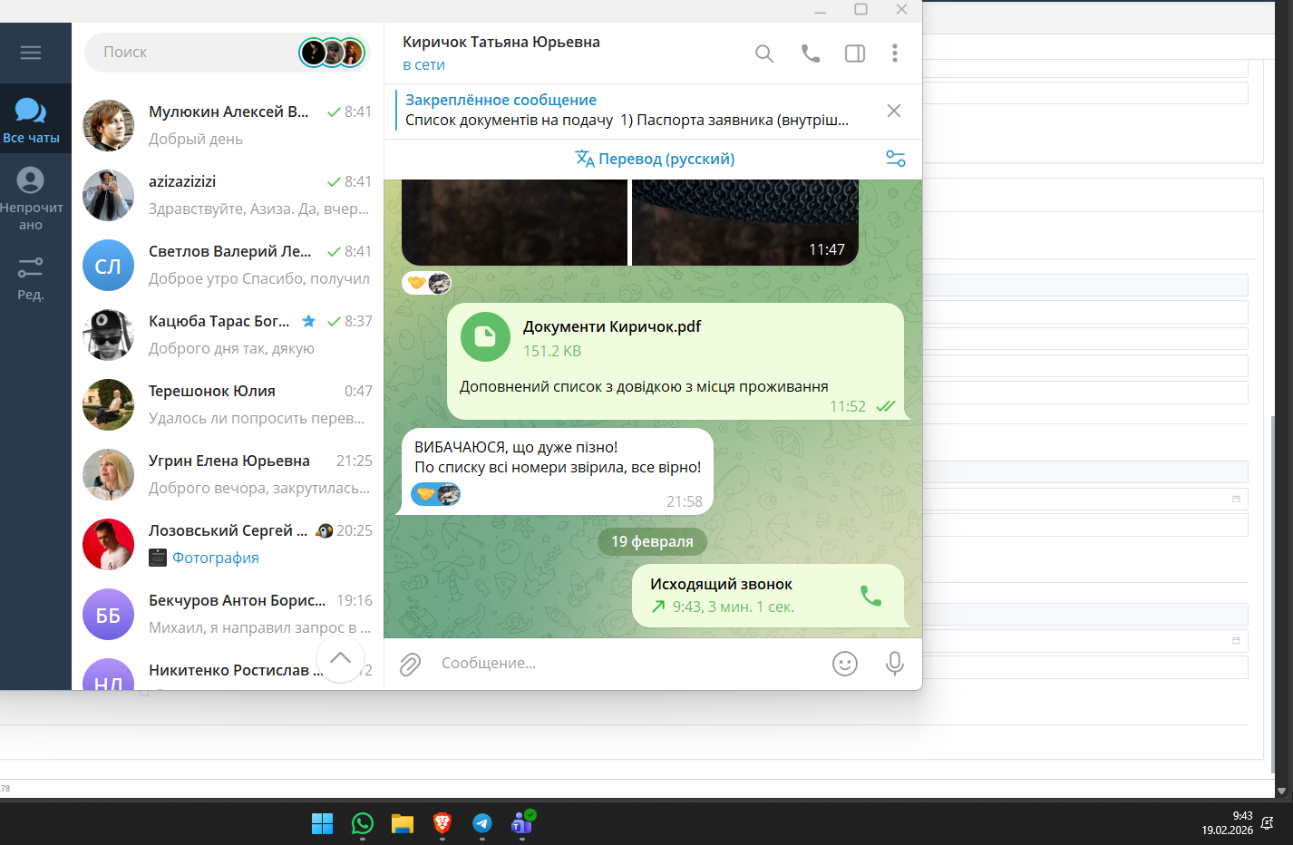Open chat with Светлов Валерий

pyautogui.click(x=228, y=265)
